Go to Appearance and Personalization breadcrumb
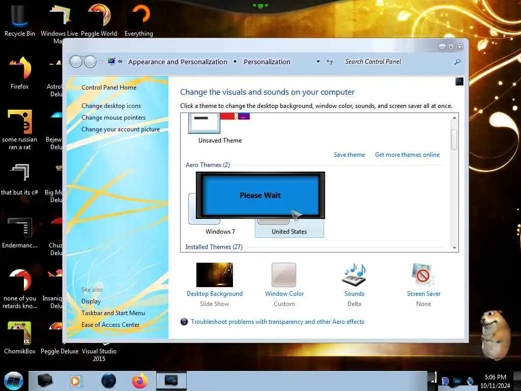The width and height of the screenshot is (521, 391). 178,62
